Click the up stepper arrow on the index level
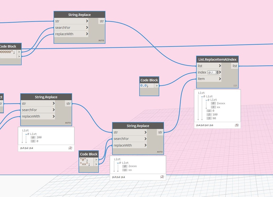This screenshot has height=197, width=273. click(x=218, y=71)
